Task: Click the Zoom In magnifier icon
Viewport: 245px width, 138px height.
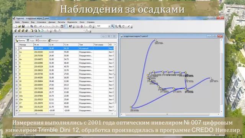Action: (113, 26)
